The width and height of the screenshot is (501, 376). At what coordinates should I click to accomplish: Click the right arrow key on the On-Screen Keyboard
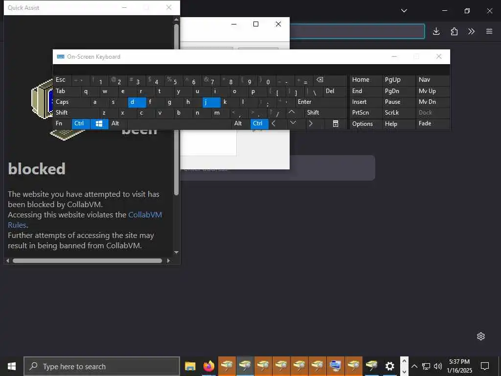[311, 123]
